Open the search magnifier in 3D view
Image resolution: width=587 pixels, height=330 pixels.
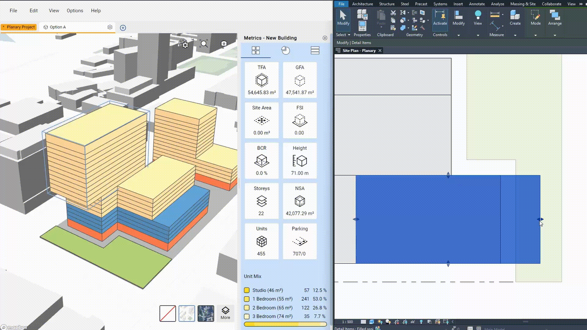click(x=204, y=44)
